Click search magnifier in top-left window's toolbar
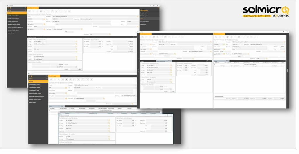The image size is (299, 154). [x=30, y=11]
